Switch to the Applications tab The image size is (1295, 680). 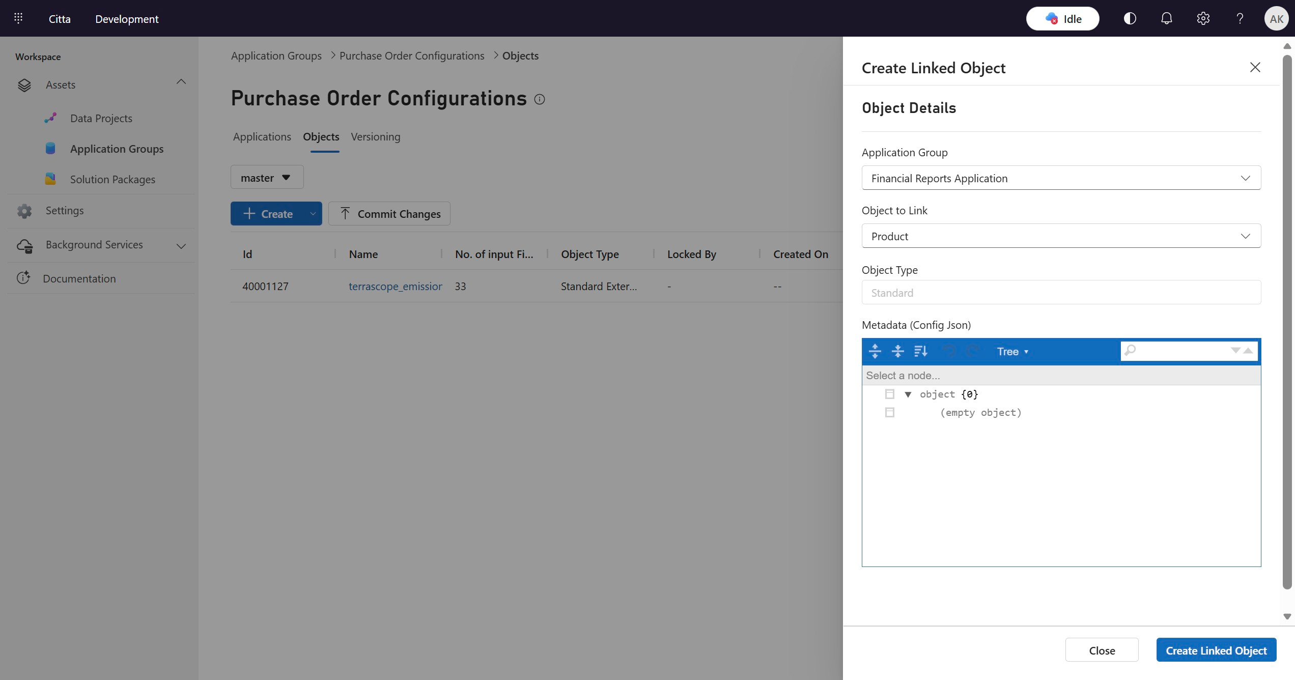262,137
